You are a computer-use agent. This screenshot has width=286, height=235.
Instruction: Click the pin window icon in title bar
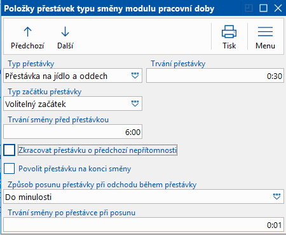click(249, 8)
